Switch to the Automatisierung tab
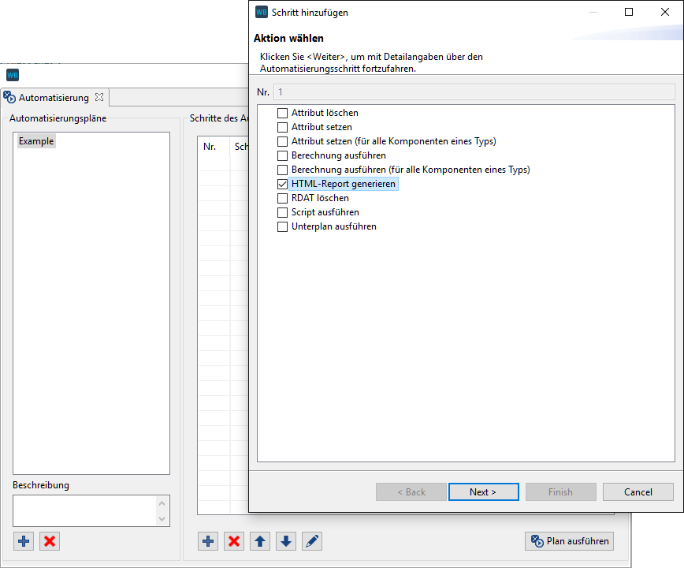This screenshot has width=684, height=568. pos(53,98)
